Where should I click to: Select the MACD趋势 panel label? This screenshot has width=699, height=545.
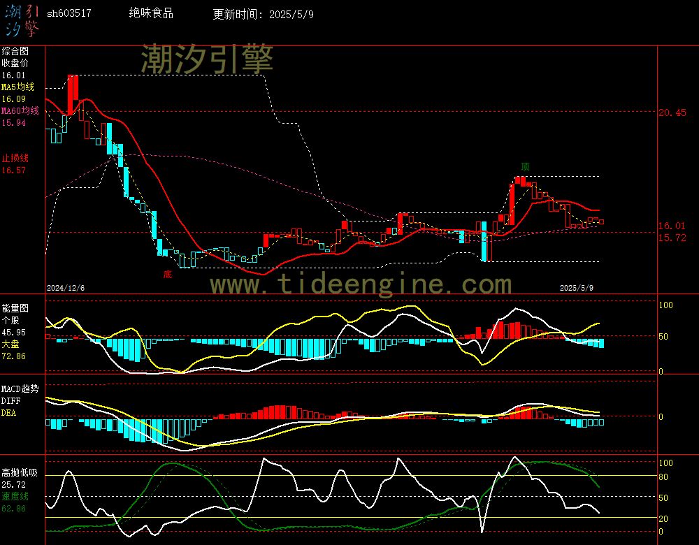click(20, 389)
